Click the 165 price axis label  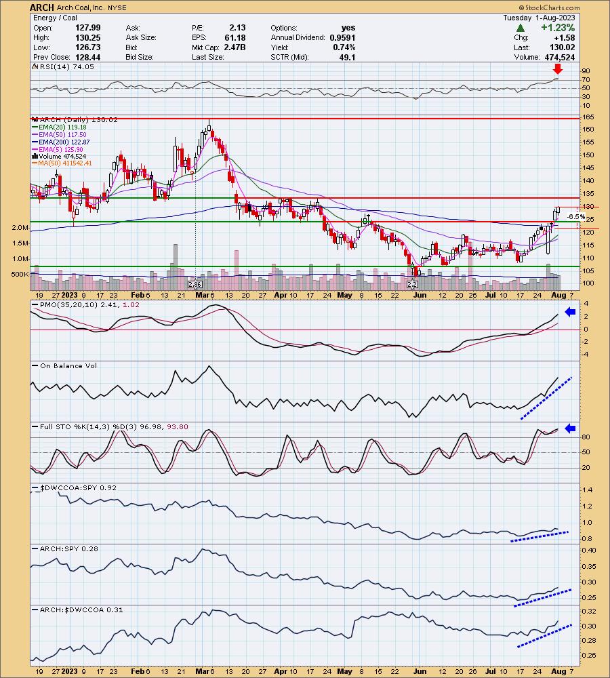click(588, 117)
